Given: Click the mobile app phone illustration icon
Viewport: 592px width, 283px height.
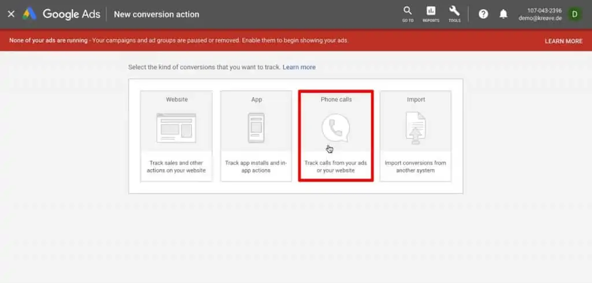Looking at the screenshot, I should [x=256, y=128].
